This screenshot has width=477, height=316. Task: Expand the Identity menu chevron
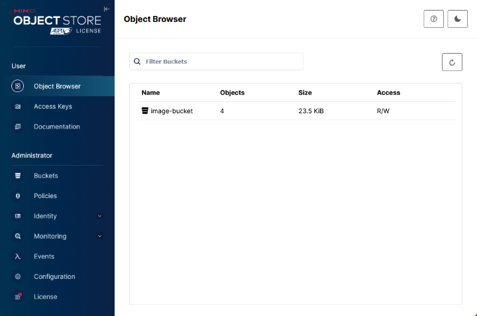[99, 216]
